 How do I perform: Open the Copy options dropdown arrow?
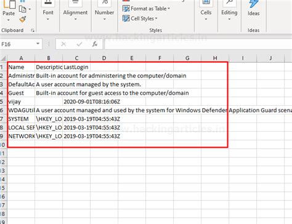(30, 9)
